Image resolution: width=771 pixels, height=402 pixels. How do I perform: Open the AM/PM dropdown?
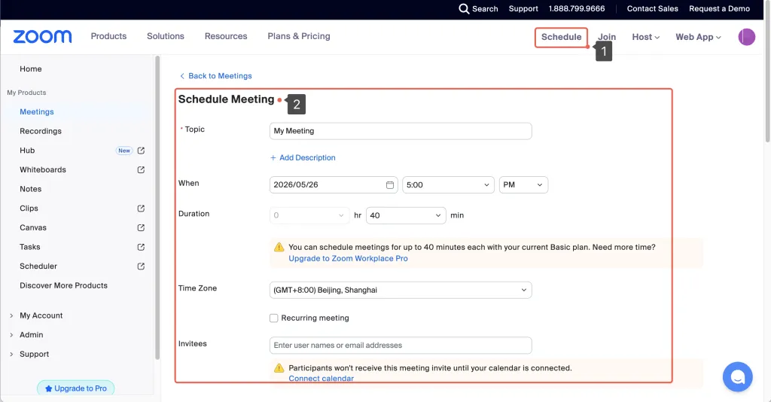click(x=523, y=184)
